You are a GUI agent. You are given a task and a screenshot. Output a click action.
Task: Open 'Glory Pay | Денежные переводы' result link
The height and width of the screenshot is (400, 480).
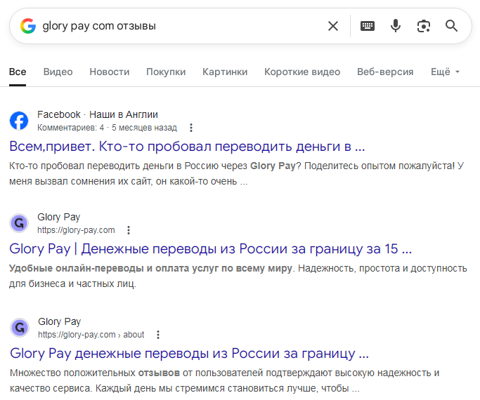click(210, 249)
